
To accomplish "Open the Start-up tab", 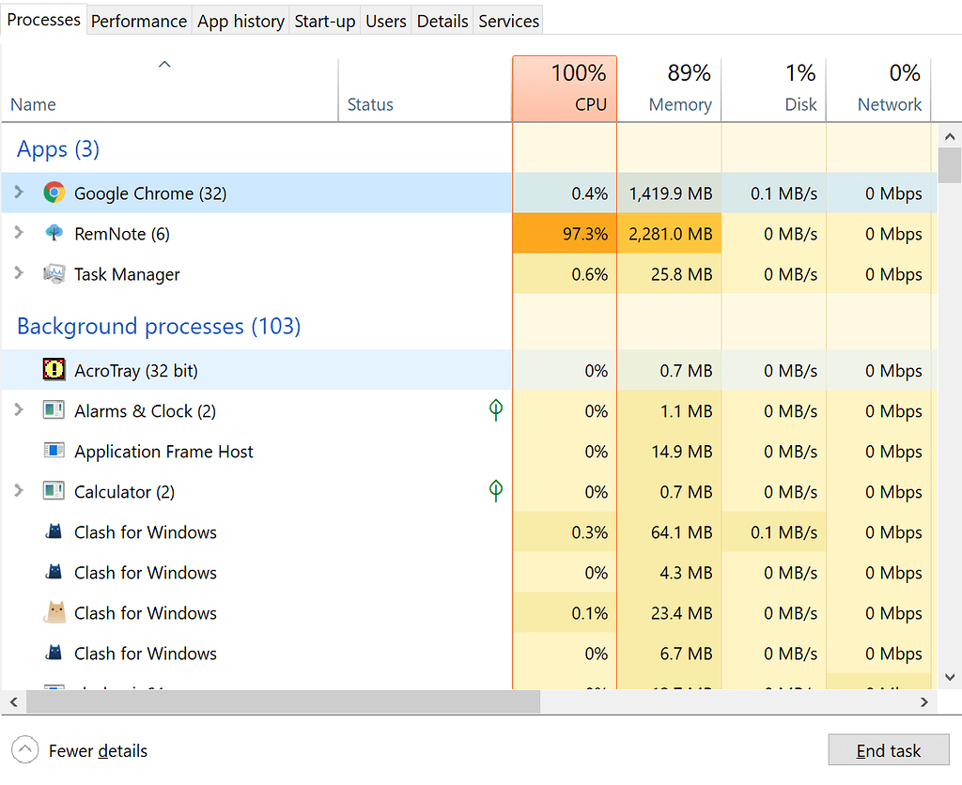I will point(324,20).
